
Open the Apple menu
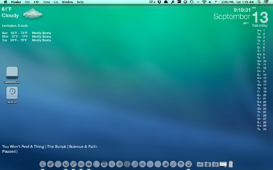pyautogui.click(x=5, y=2)
